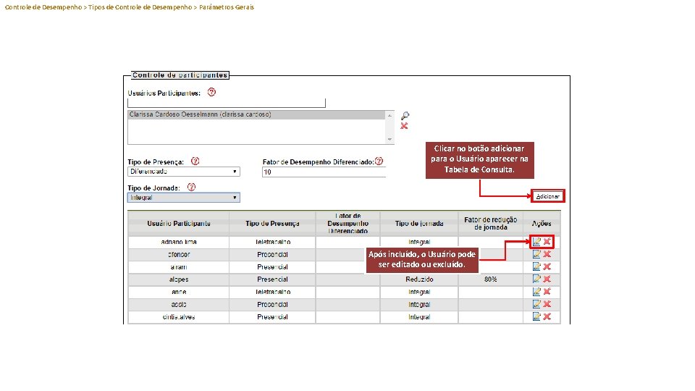Click the Usuário Participante column header
The width and height of the screenshot is (695, 391).
pos(179,224)
